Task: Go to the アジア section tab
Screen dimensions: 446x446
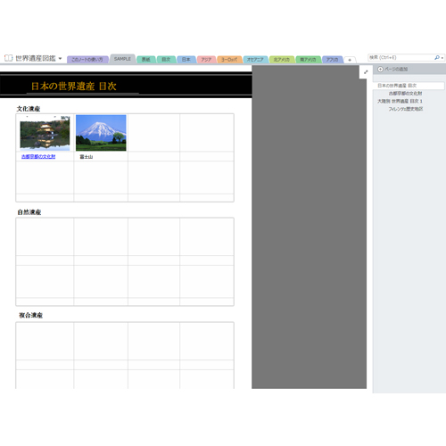Action: 206,60
